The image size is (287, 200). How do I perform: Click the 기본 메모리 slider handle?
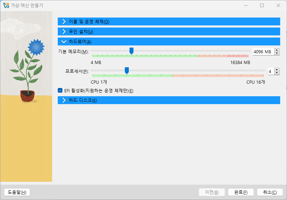click(x=131, y=51)
